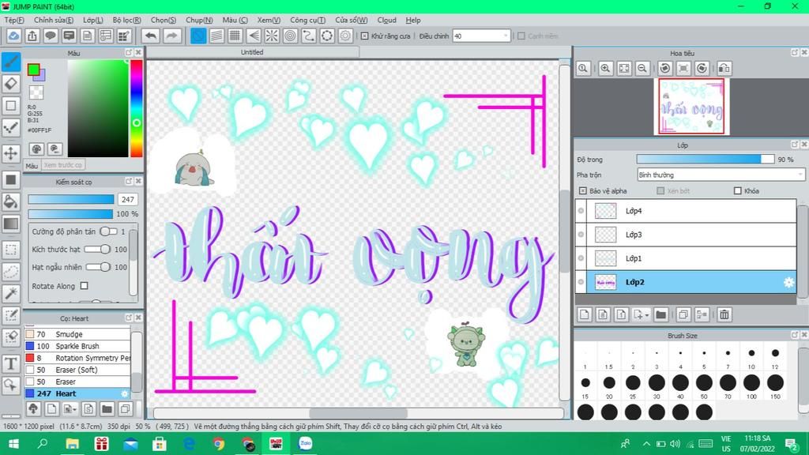Toggle the Khử răng cưa checkbox
The height and width of the screenshot is (455, 809).
(365, 36)
